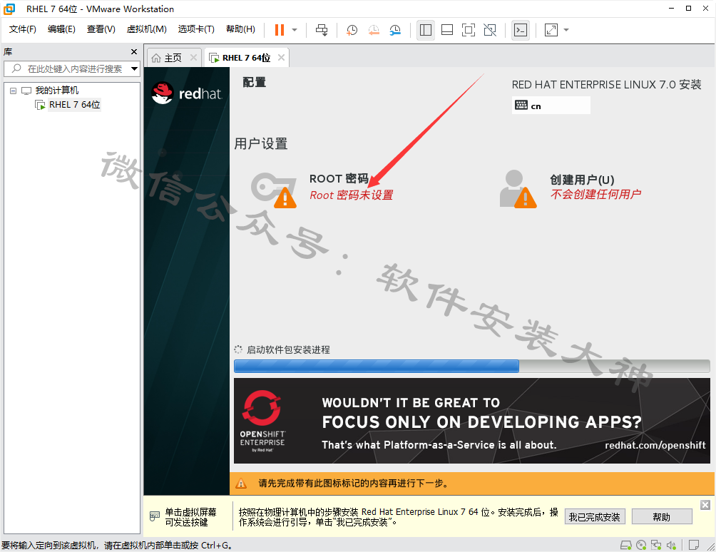Viewport: 716px width, 552px height.
Task: Click the VMware Workstation title bar icon
Action: (9, 9)
